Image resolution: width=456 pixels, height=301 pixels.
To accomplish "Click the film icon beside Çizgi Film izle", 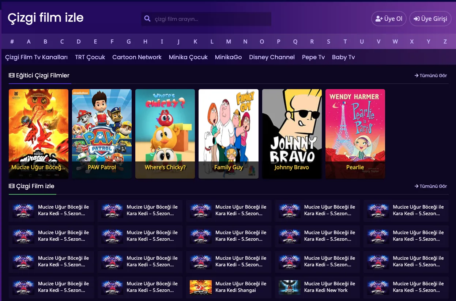I will [12, 186].
